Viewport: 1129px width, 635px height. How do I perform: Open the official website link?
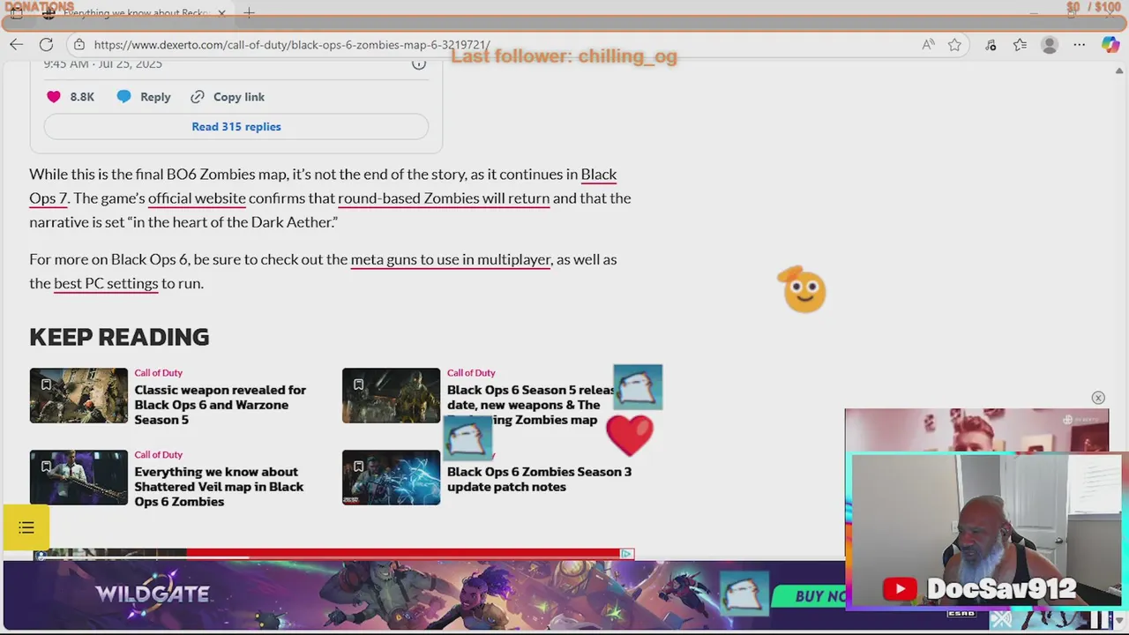(197, 198)
